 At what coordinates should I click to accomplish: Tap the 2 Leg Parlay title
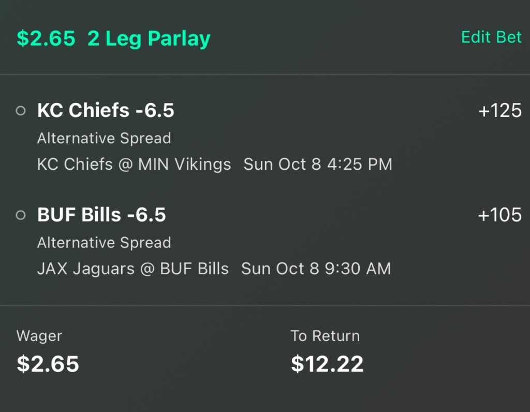pyautogui.click(x=149, y=39)
